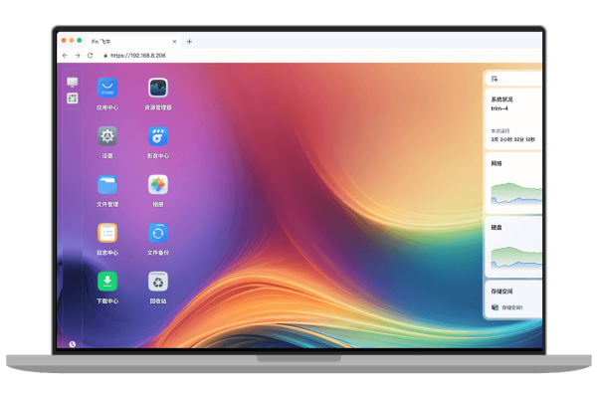This screenshot has width=597, height=398.
Task: Open the 存储空间 storage widget
Action: 513,300
